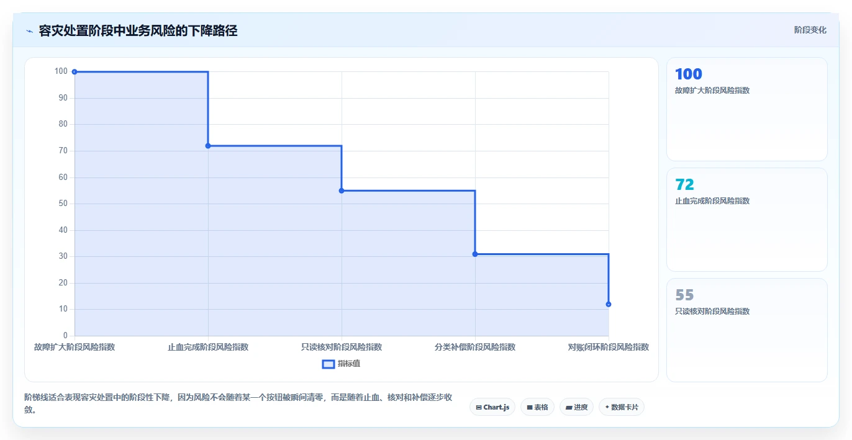Open the card showing value 100
Screen dimensions: 852x440
point(747,109)
